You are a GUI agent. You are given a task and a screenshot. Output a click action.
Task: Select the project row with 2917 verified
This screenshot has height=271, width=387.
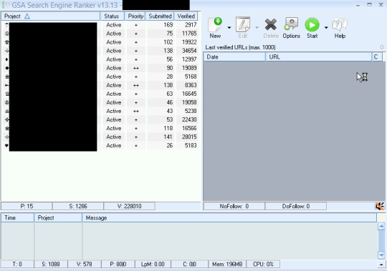100,25
